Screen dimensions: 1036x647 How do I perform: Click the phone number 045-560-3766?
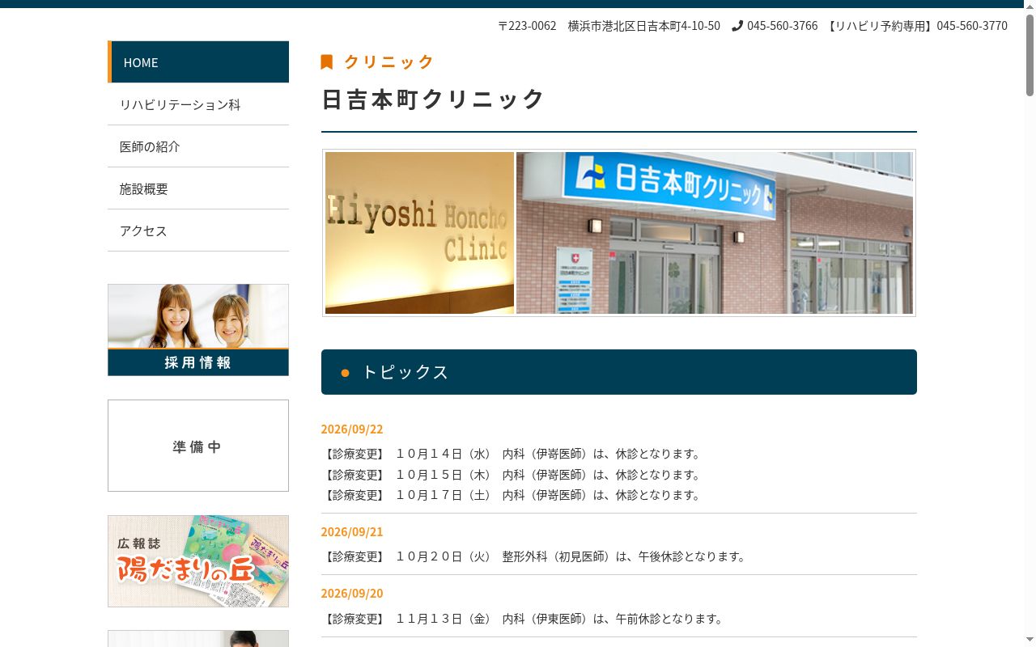click(783, 26)
